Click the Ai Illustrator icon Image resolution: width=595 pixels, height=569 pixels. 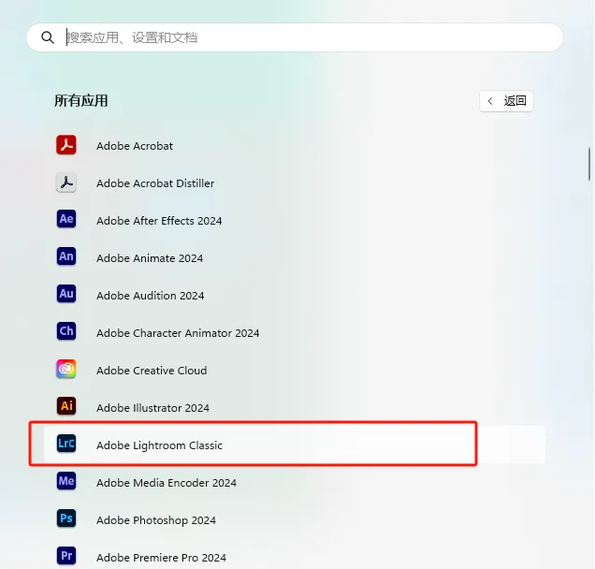[66, 406]
